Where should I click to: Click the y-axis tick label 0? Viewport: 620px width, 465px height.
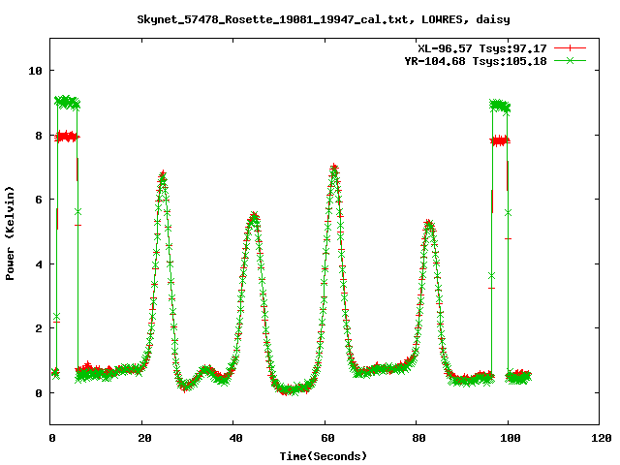[x=39, y=393]
